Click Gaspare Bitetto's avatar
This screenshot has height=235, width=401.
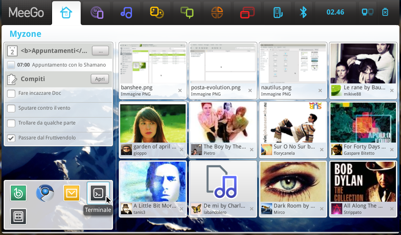336,150
